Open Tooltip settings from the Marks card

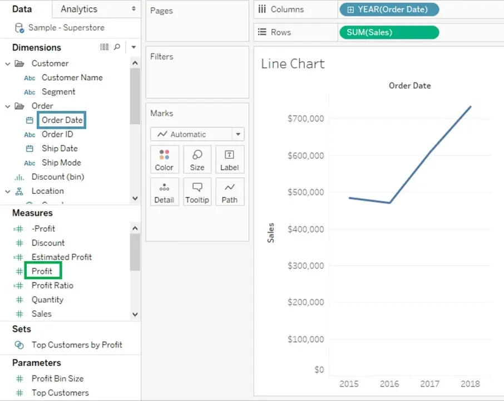point(197,192)
